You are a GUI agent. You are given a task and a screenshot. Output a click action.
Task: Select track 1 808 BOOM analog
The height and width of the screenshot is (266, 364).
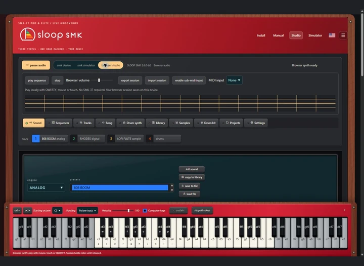point(50,139)
